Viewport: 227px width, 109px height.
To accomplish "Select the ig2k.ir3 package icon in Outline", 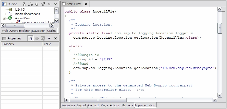I will point(10,10).
